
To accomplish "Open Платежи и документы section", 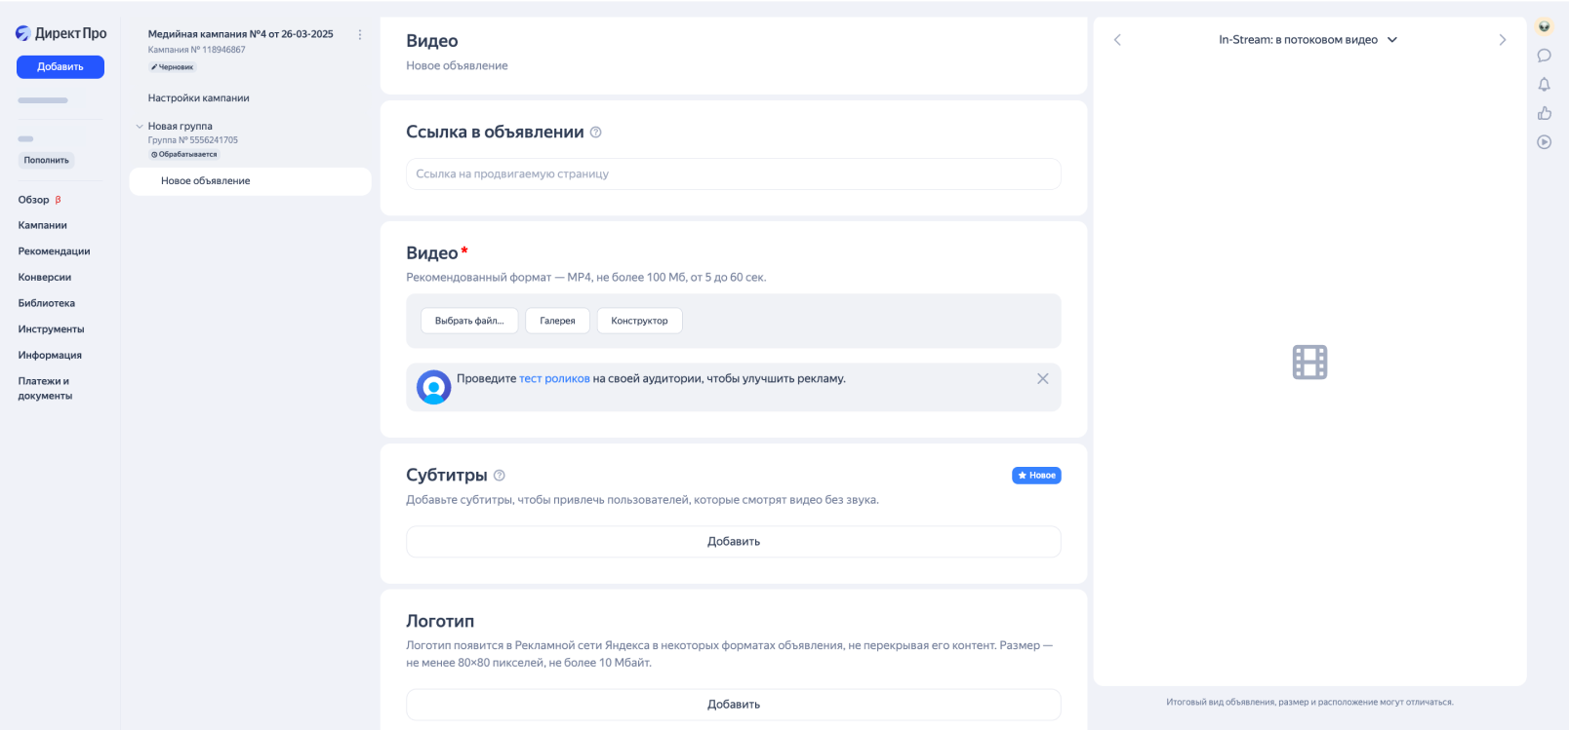I will tap(45, 389).
